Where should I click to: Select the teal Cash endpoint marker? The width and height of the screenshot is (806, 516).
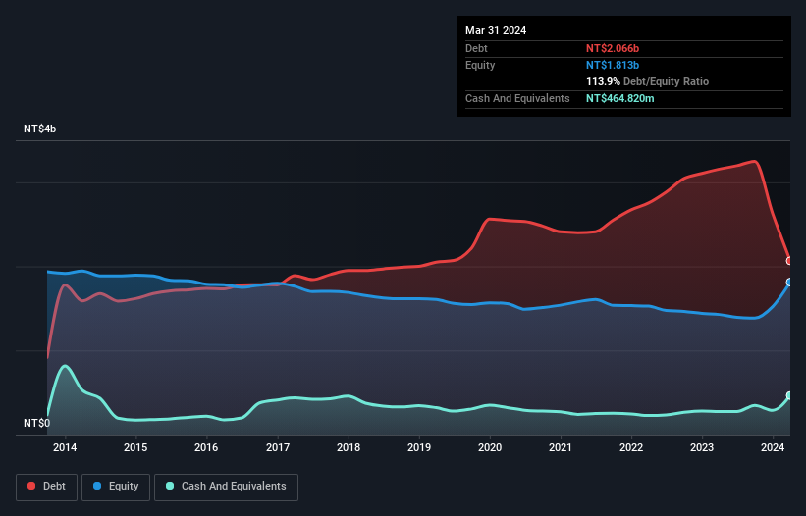tap(789, 395)
